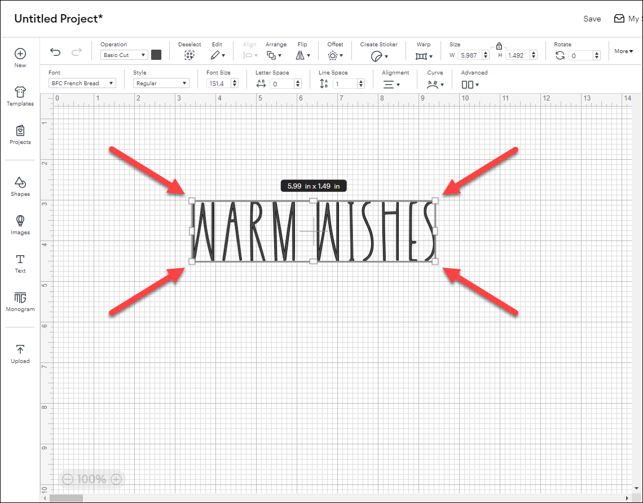This screenshot has width=643, height=503.
Task: Toggle the size aspect ratio lock
Action: [499, 46]
